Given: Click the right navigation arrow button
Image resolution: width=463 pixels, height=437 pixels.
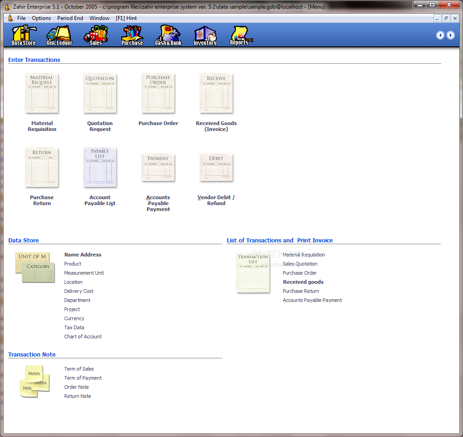Looking at the screenshot, I should pos(450,35).
